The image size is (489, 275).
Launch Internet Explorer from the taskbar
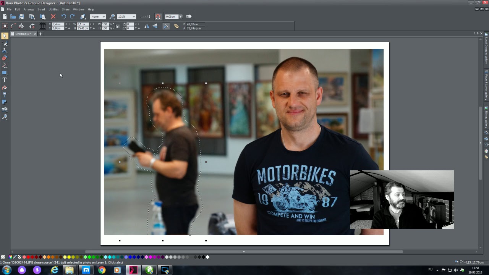55,270
